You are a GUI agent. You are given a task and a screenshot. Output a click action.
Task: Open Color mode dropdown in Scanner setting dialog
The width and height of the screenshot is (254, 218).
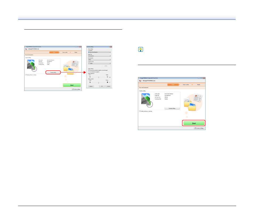click(99, 52)
